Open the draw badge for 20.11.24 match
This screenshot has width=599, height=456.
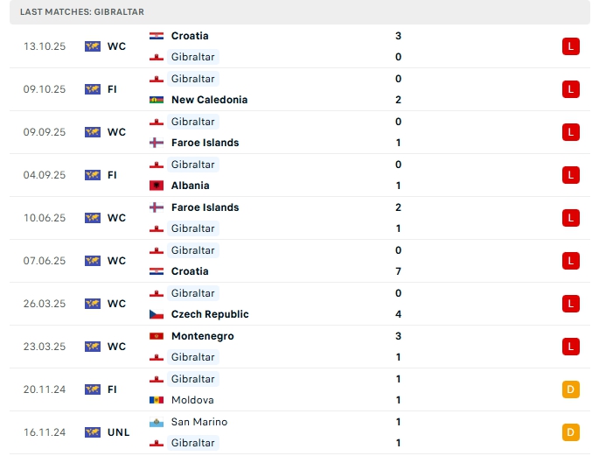571,389
